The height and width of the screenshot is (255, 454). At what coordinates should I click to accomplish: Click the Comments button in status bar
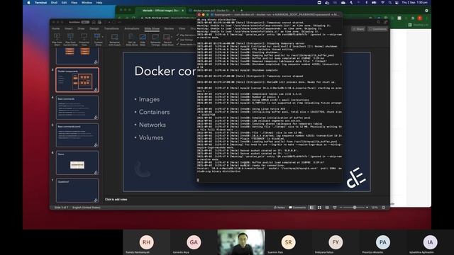click(297, 208)
